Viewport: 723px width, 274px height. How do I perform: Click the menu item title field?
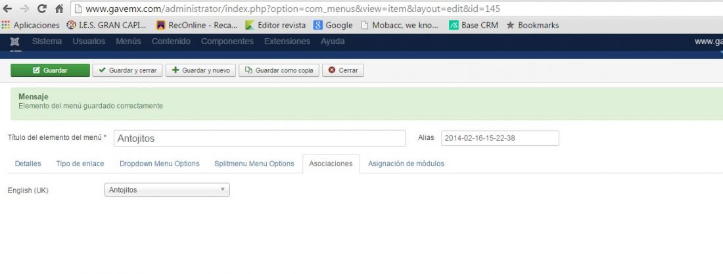tap(260, 139)
